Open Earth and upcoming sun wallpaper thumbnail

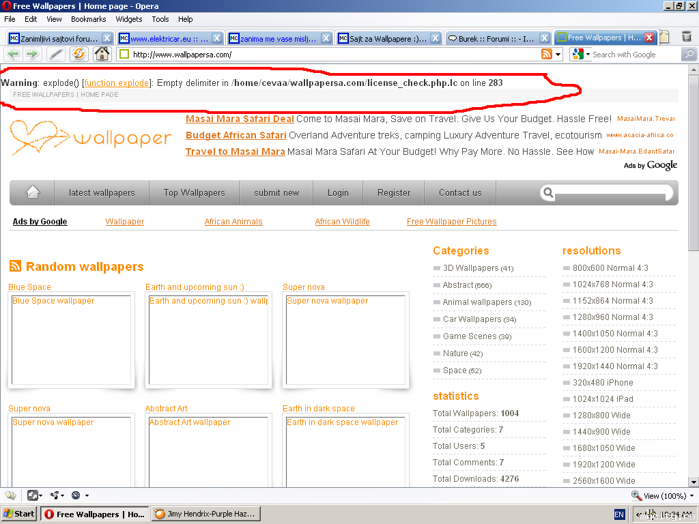point(208,340)
